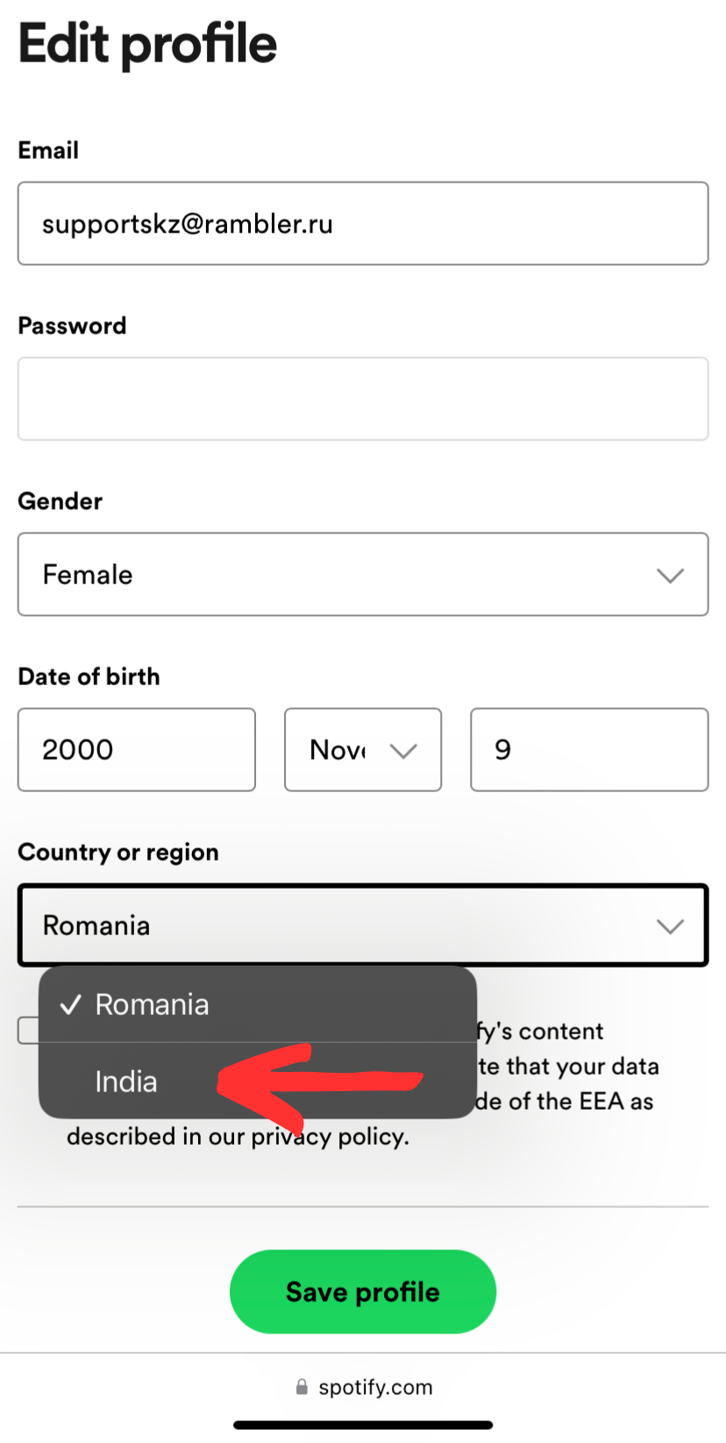The height and width of the screenshot is (1443, 726).
Task: Click the checkmark icon beside Romania
Action: [71, 1004]
